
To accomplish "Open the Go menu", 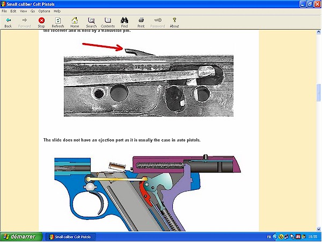I will (x=33, y=11).
